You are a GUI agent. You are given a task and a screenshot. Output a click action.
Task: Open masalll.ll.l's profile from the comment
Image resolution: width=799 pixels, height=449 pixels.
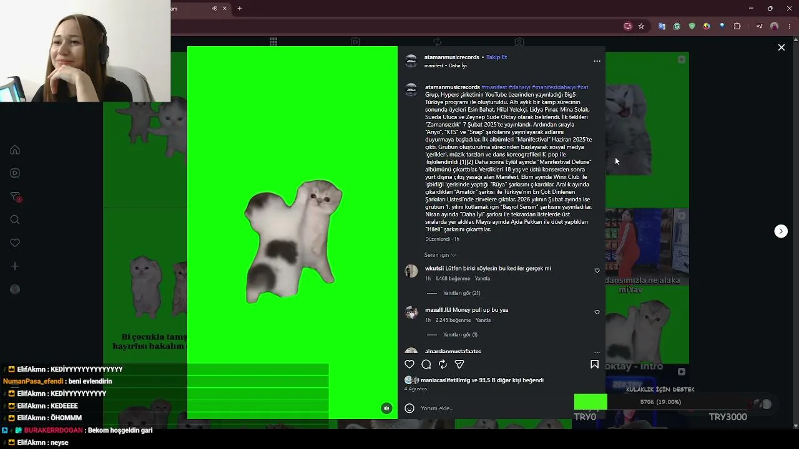(438, 310)
